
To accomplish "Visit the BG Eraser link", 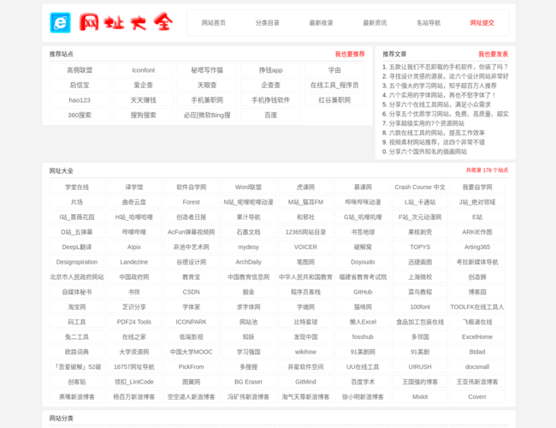I will tap(248, 382).
